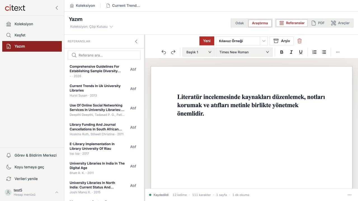Collapse the left sidebar with the chevron
This screenshot has height=201, width=358.
[x=57, y=8]
